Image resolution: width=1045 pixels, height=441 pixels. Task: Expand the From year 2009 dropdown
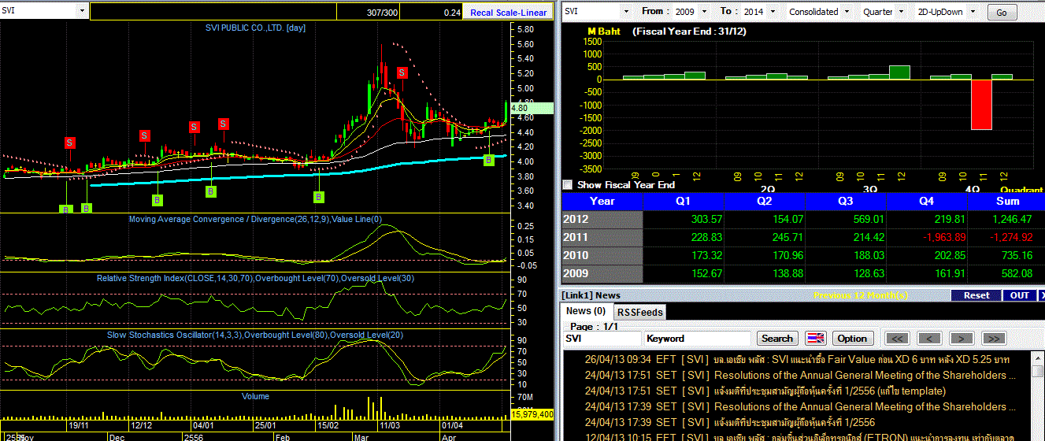point(704,12)
